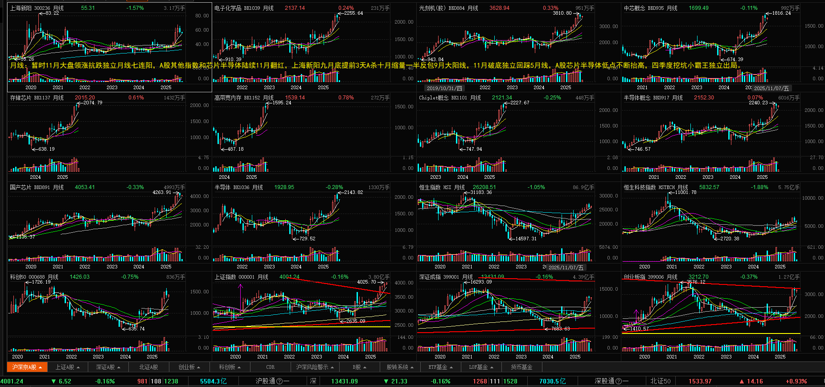Image resolution: width=825 pixels, height=387 pixels.
Task: Click the 2025/11/07 date label under 中芯概念
Action: [772, 88]
